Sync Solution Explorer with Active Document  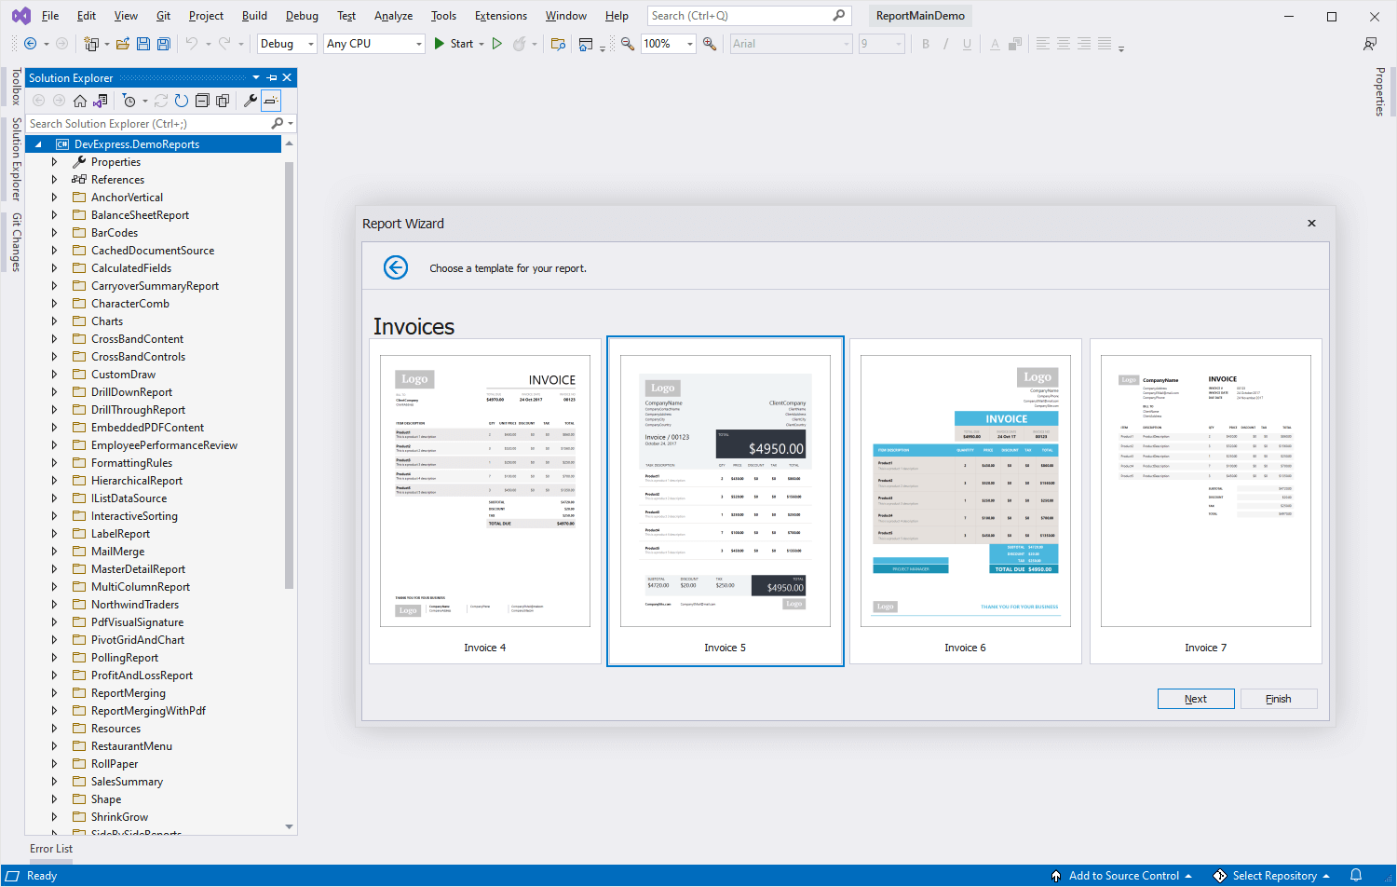pyautogui.click(x=99, y=101)
